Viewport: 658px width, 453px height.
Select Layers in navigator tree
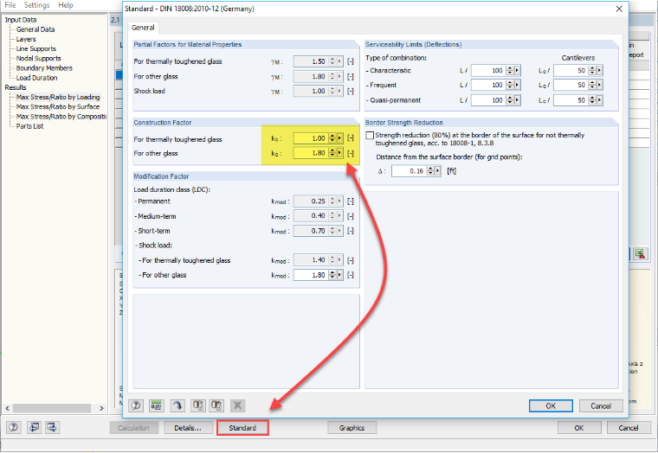click(x=26, y=39)
